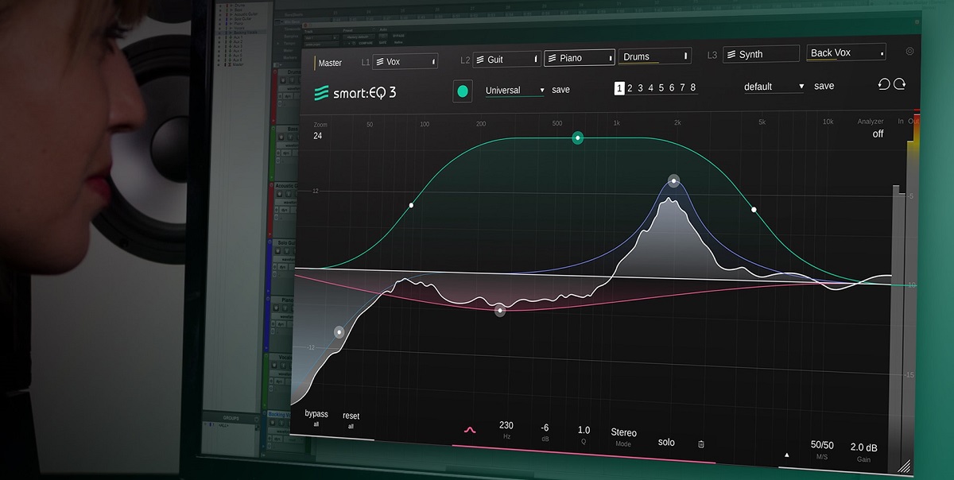Screen dimensions: 954x480
Task: Click the left white smart band boundary handle
Action: point(411,206)
